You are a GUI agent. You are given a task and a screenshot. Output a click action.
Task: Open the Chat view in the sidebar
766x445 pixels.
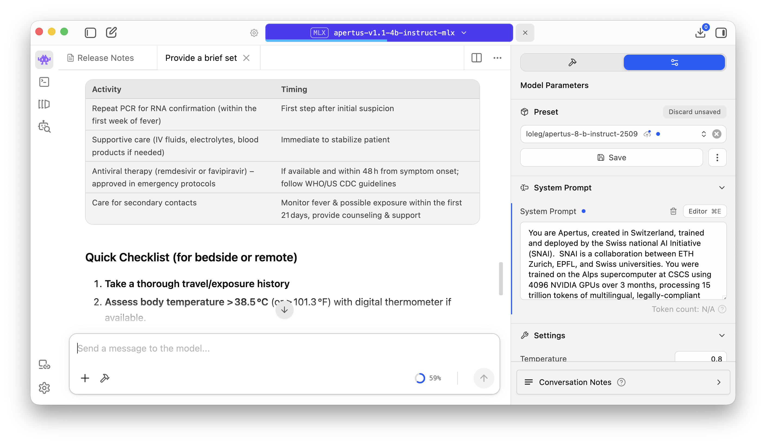click(x=44, y=59)
